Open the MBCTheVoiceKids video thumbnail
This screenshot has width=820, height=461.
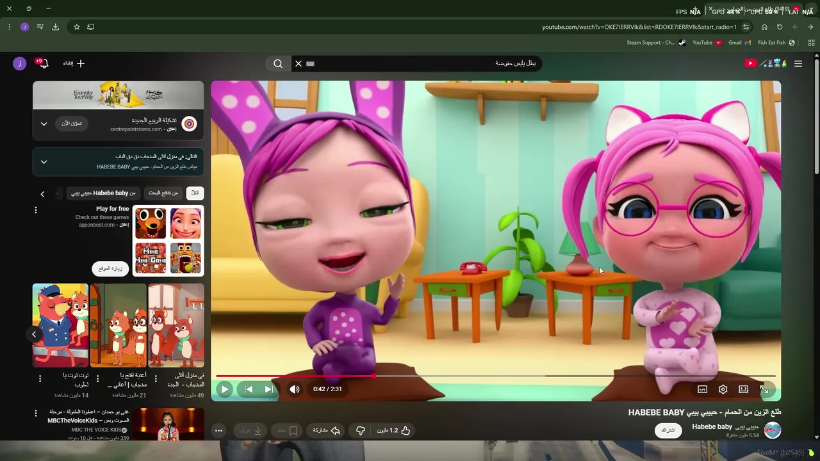point(168,424)
